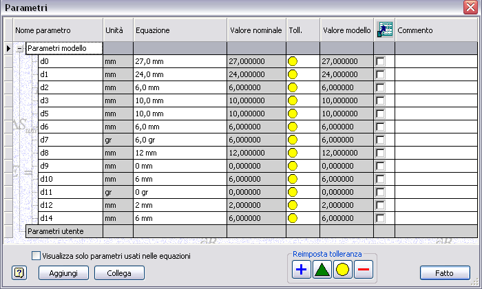The image size is (482, 289).
Task: Select the Parametri modello group label
Action: point(64,48)
